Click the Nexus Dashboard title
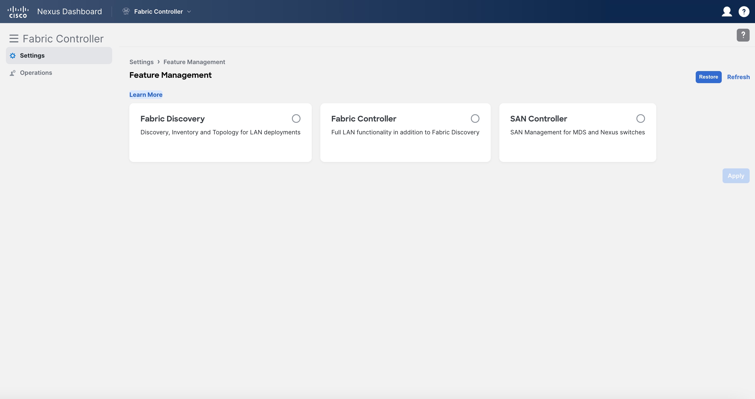 coord(69,12)
